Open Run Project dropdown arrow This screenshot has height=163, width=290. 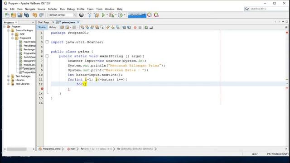click(x=107, y=15)
